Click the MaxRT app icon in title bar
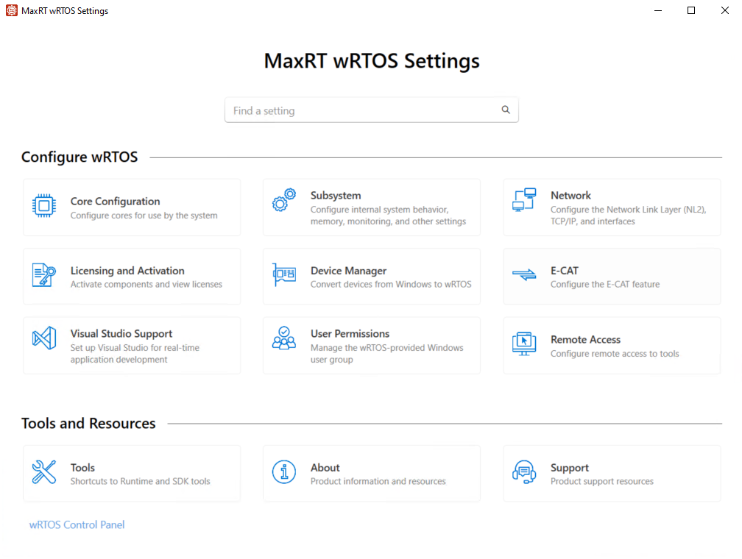The image size is (742, 559). tap(11, 10)
